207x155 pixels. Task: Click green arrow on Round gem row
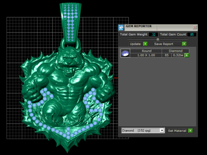tap(187, 55)
